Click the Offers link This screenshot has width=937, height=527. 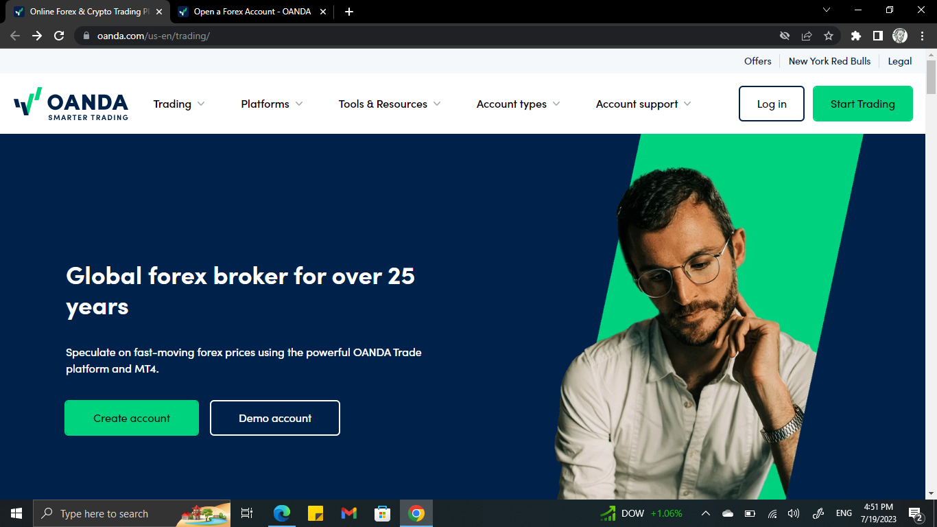point(758,61)
